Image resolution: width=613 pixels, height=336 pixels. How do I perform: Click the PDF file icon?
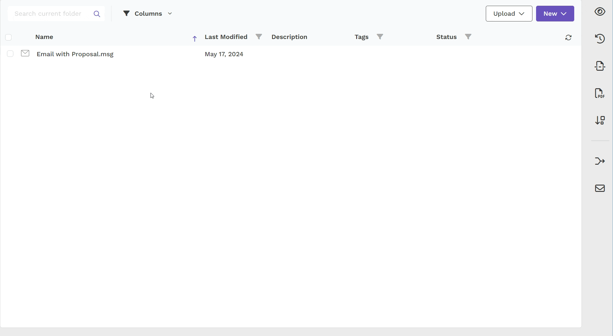(x=600, y=93)
